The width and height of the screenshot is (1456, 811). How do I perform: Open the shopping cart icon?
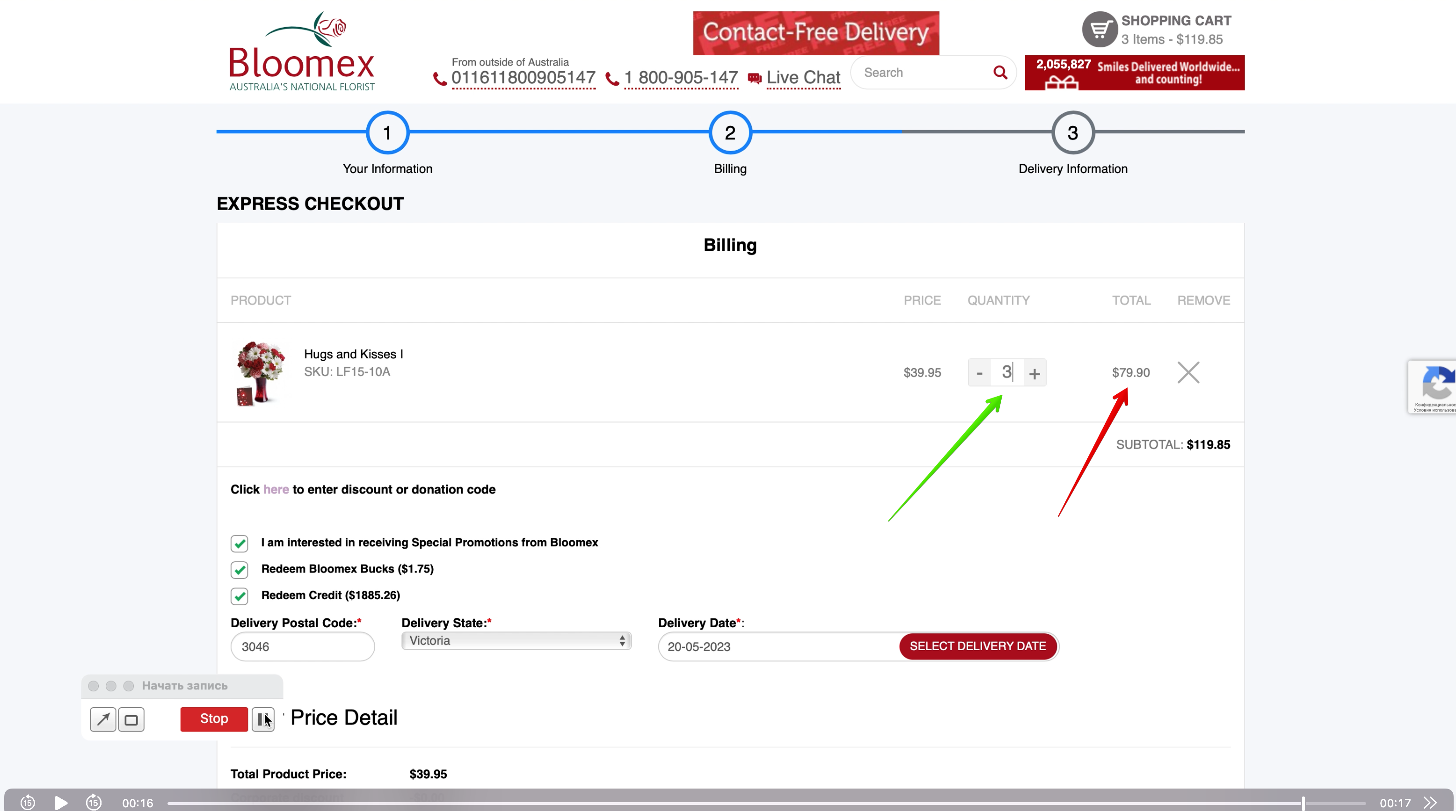tap(1099, 29)
